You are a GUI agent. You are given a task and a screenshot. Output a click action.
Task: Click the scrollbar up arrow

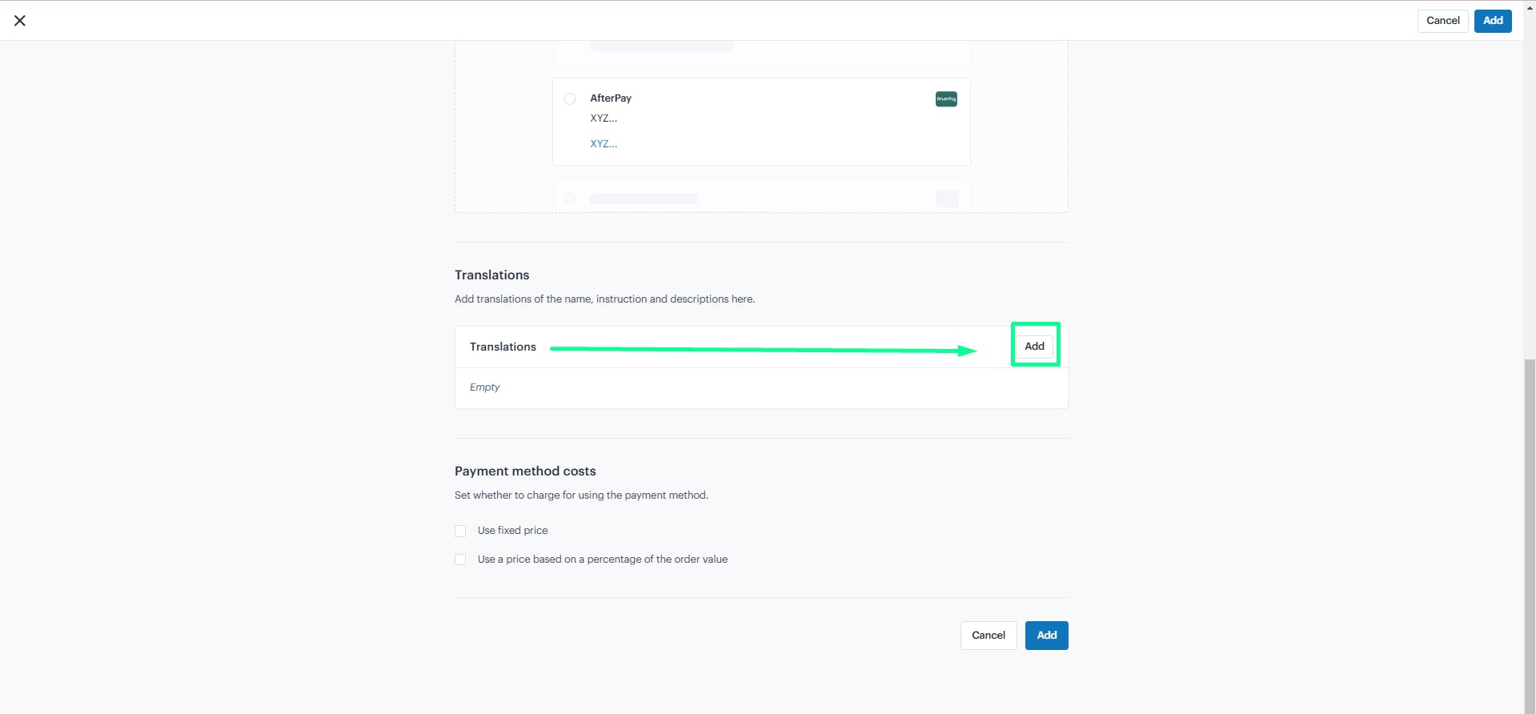tap(1530, 6)
